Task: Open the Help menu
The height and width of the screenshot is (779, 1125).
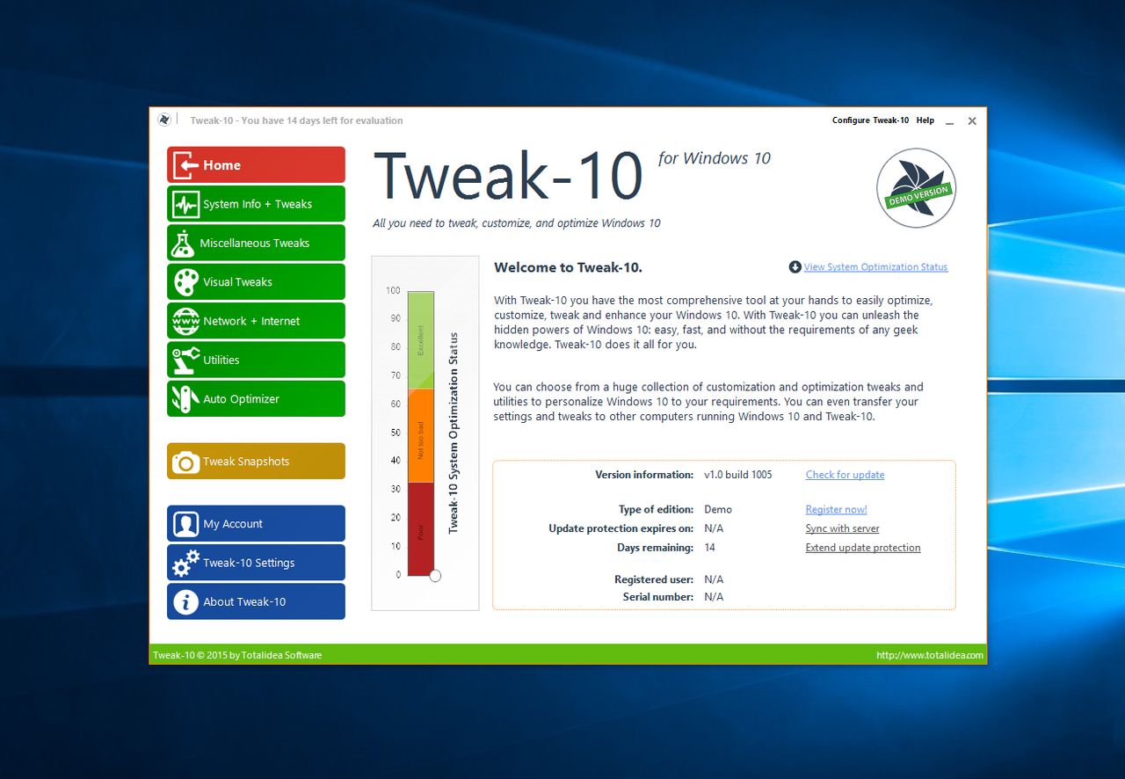Action: (x=925, y=120)
